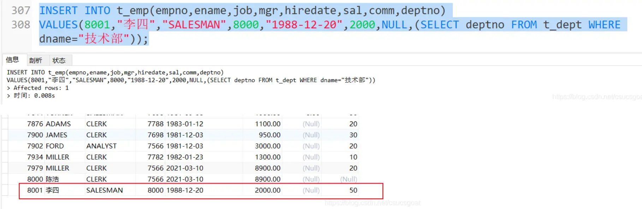Viewport: 642px width, 209px height.
Task: Select the JAMES salary cell 950.00
Action: [x=269, y=135]
